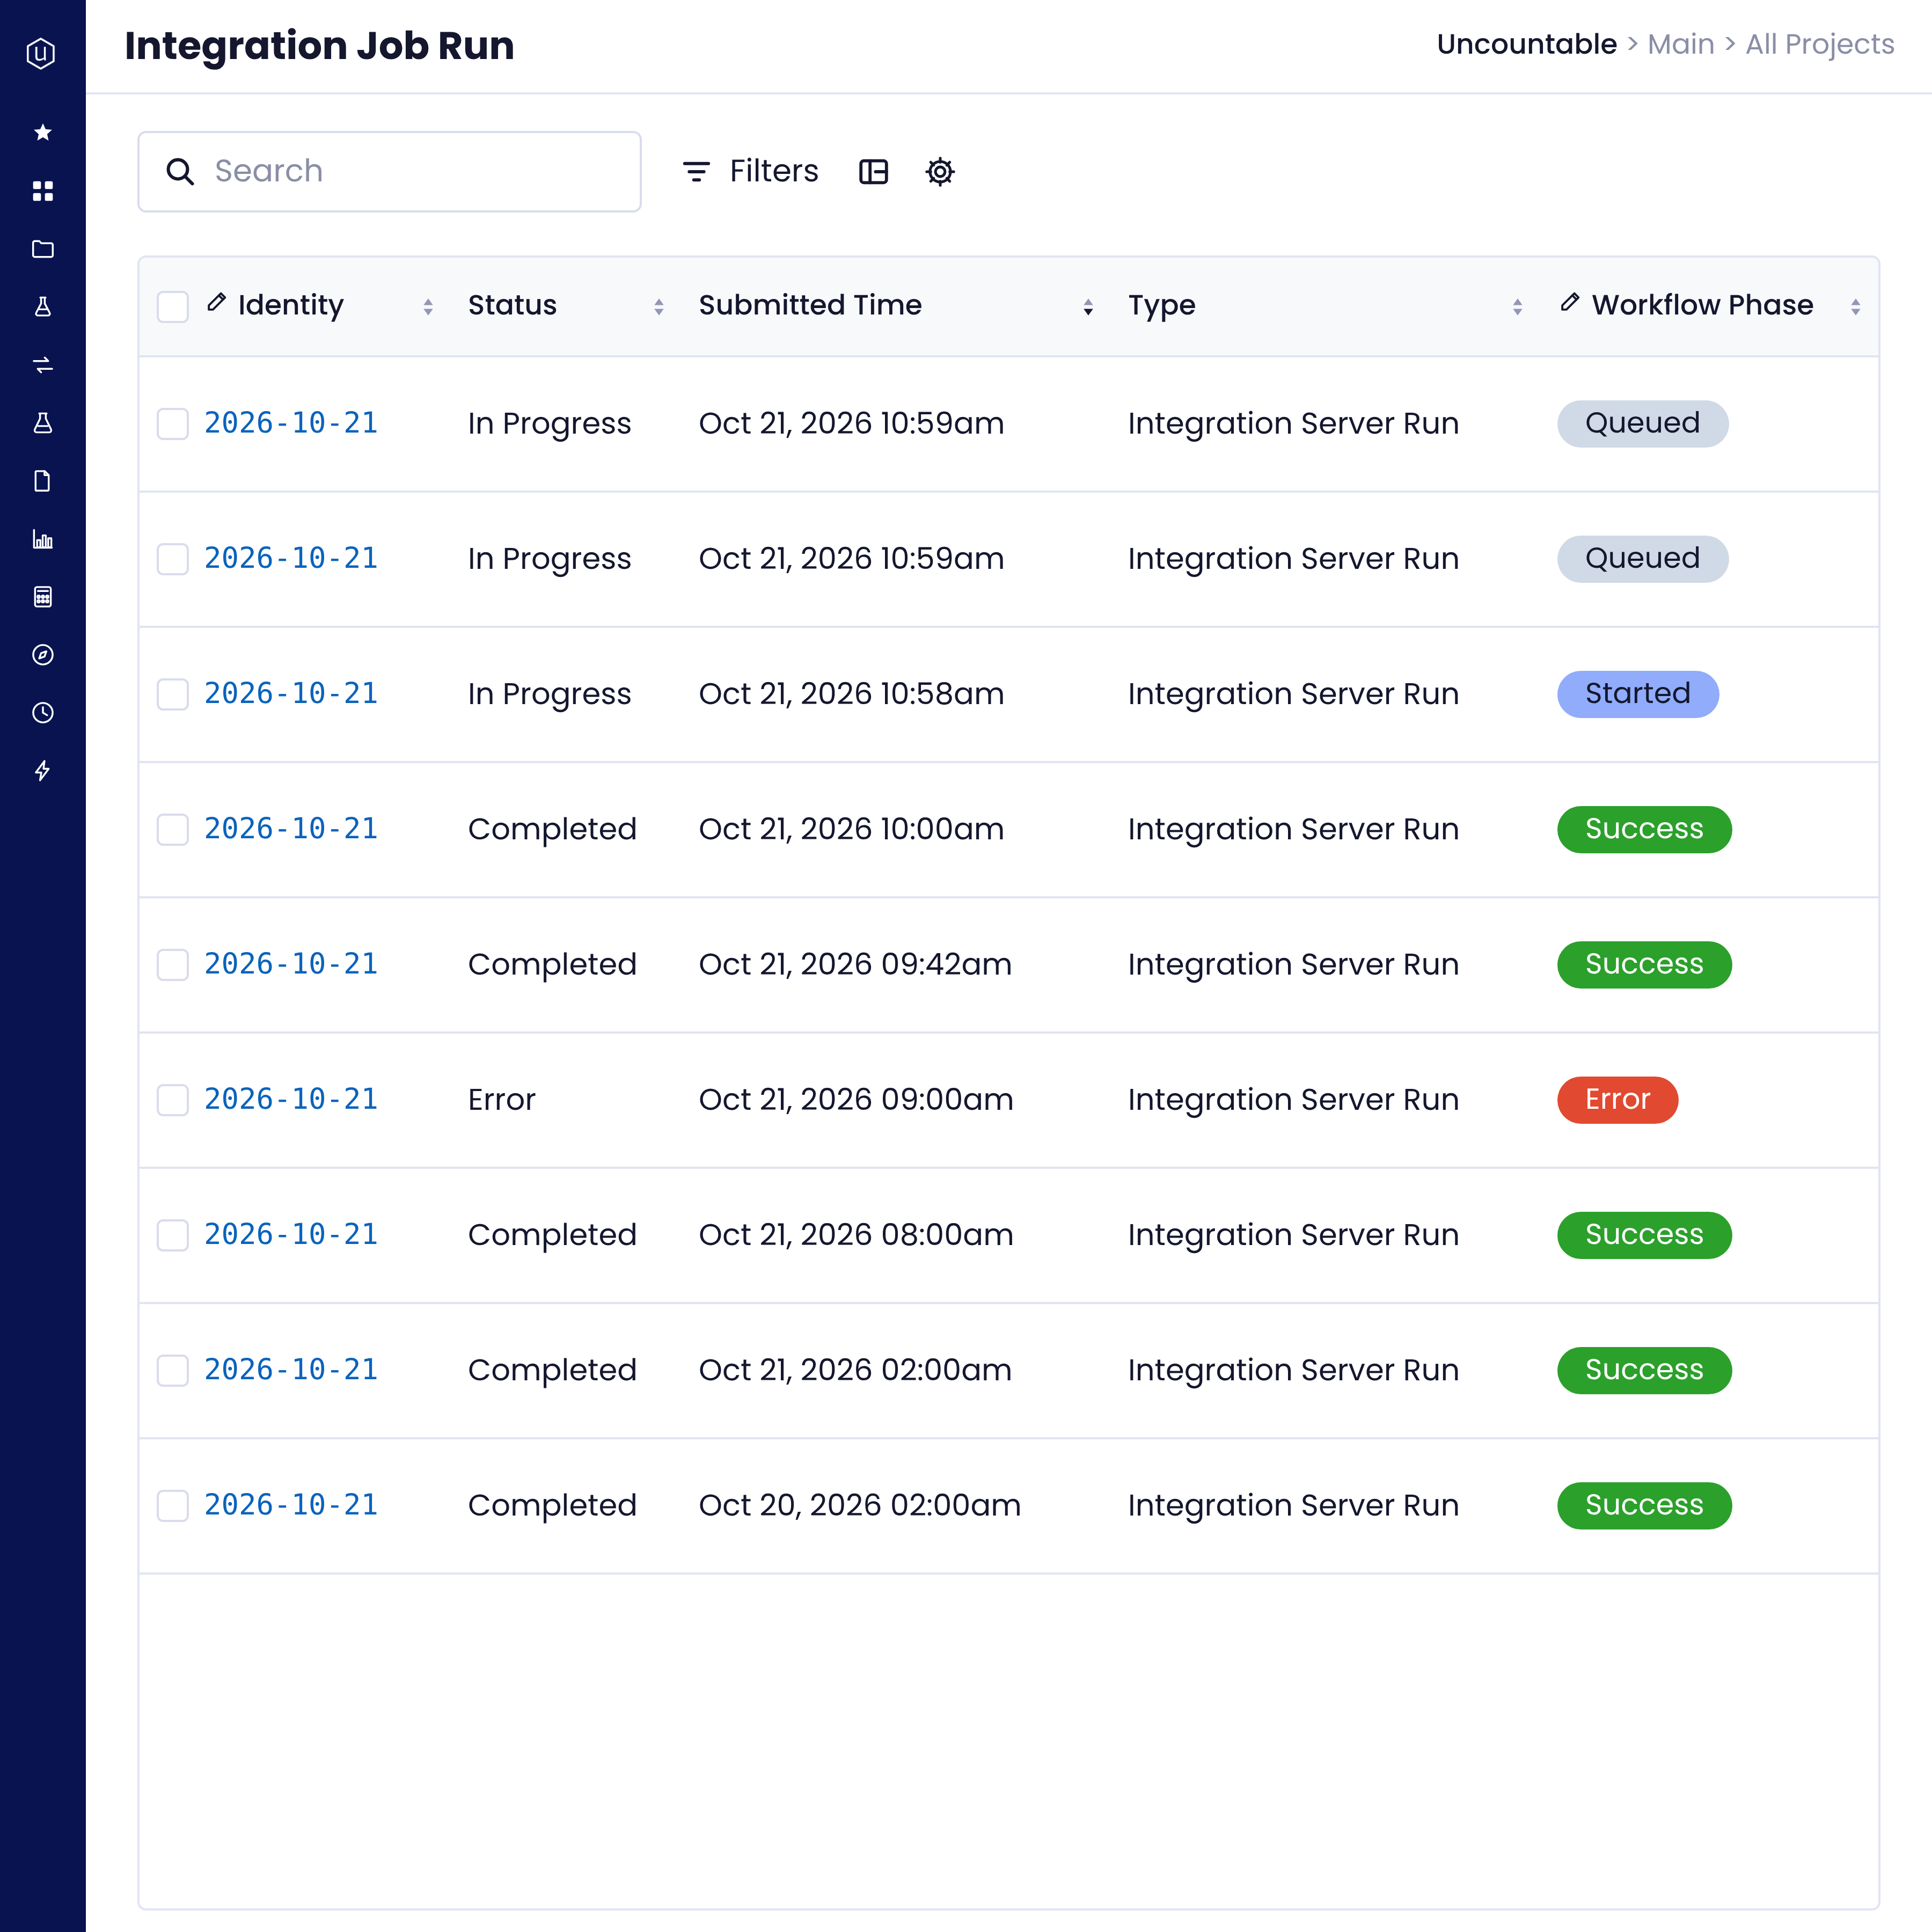Viewport: 1932px width, 1932px height.
Task: Go to All Projects in breadcrumb
Action: pos(1820,44)
